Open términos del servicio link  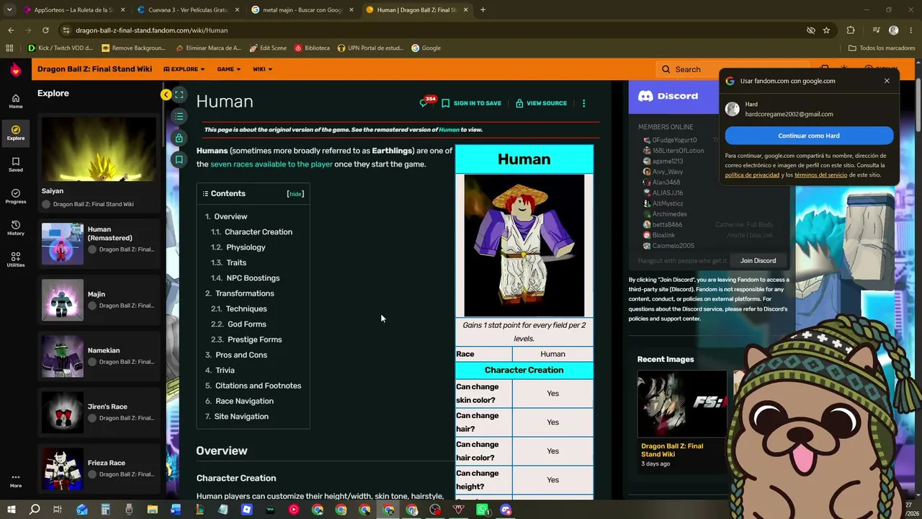click(x=820, y=175)
